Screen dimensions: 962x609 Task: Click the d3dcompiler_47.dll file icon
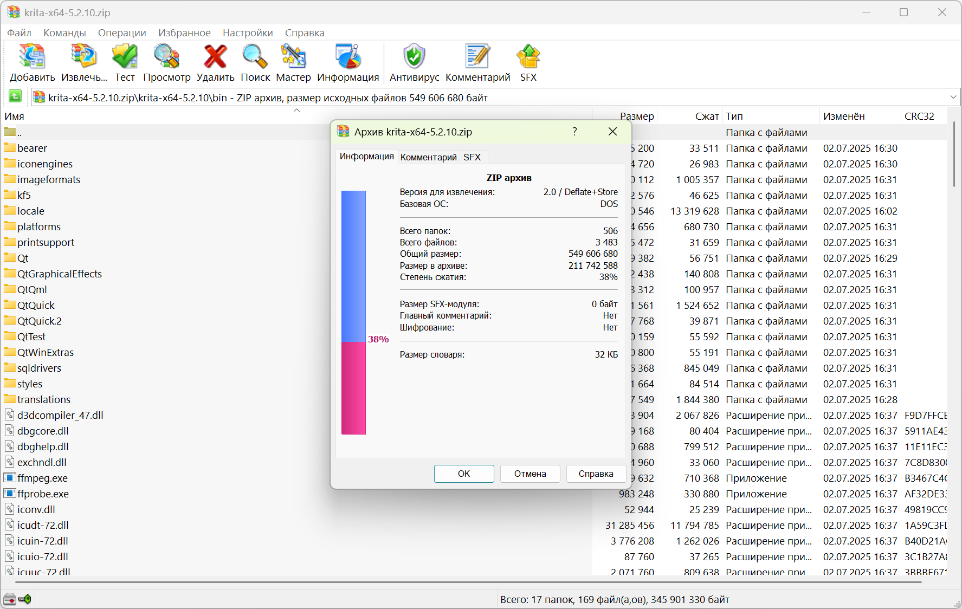pyautogui.click(x=9, y=415)
